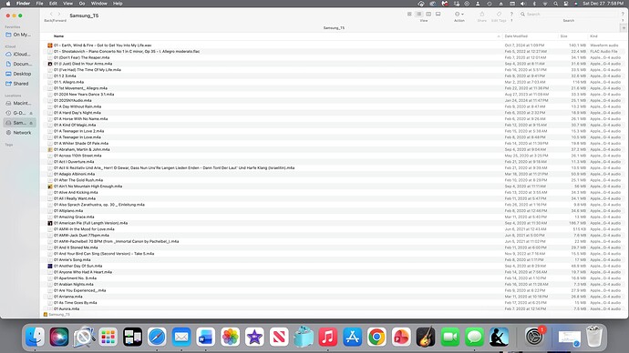Open volume control in menu bar
The width and height of the screenshot is (629, 353).
point(522,4)
